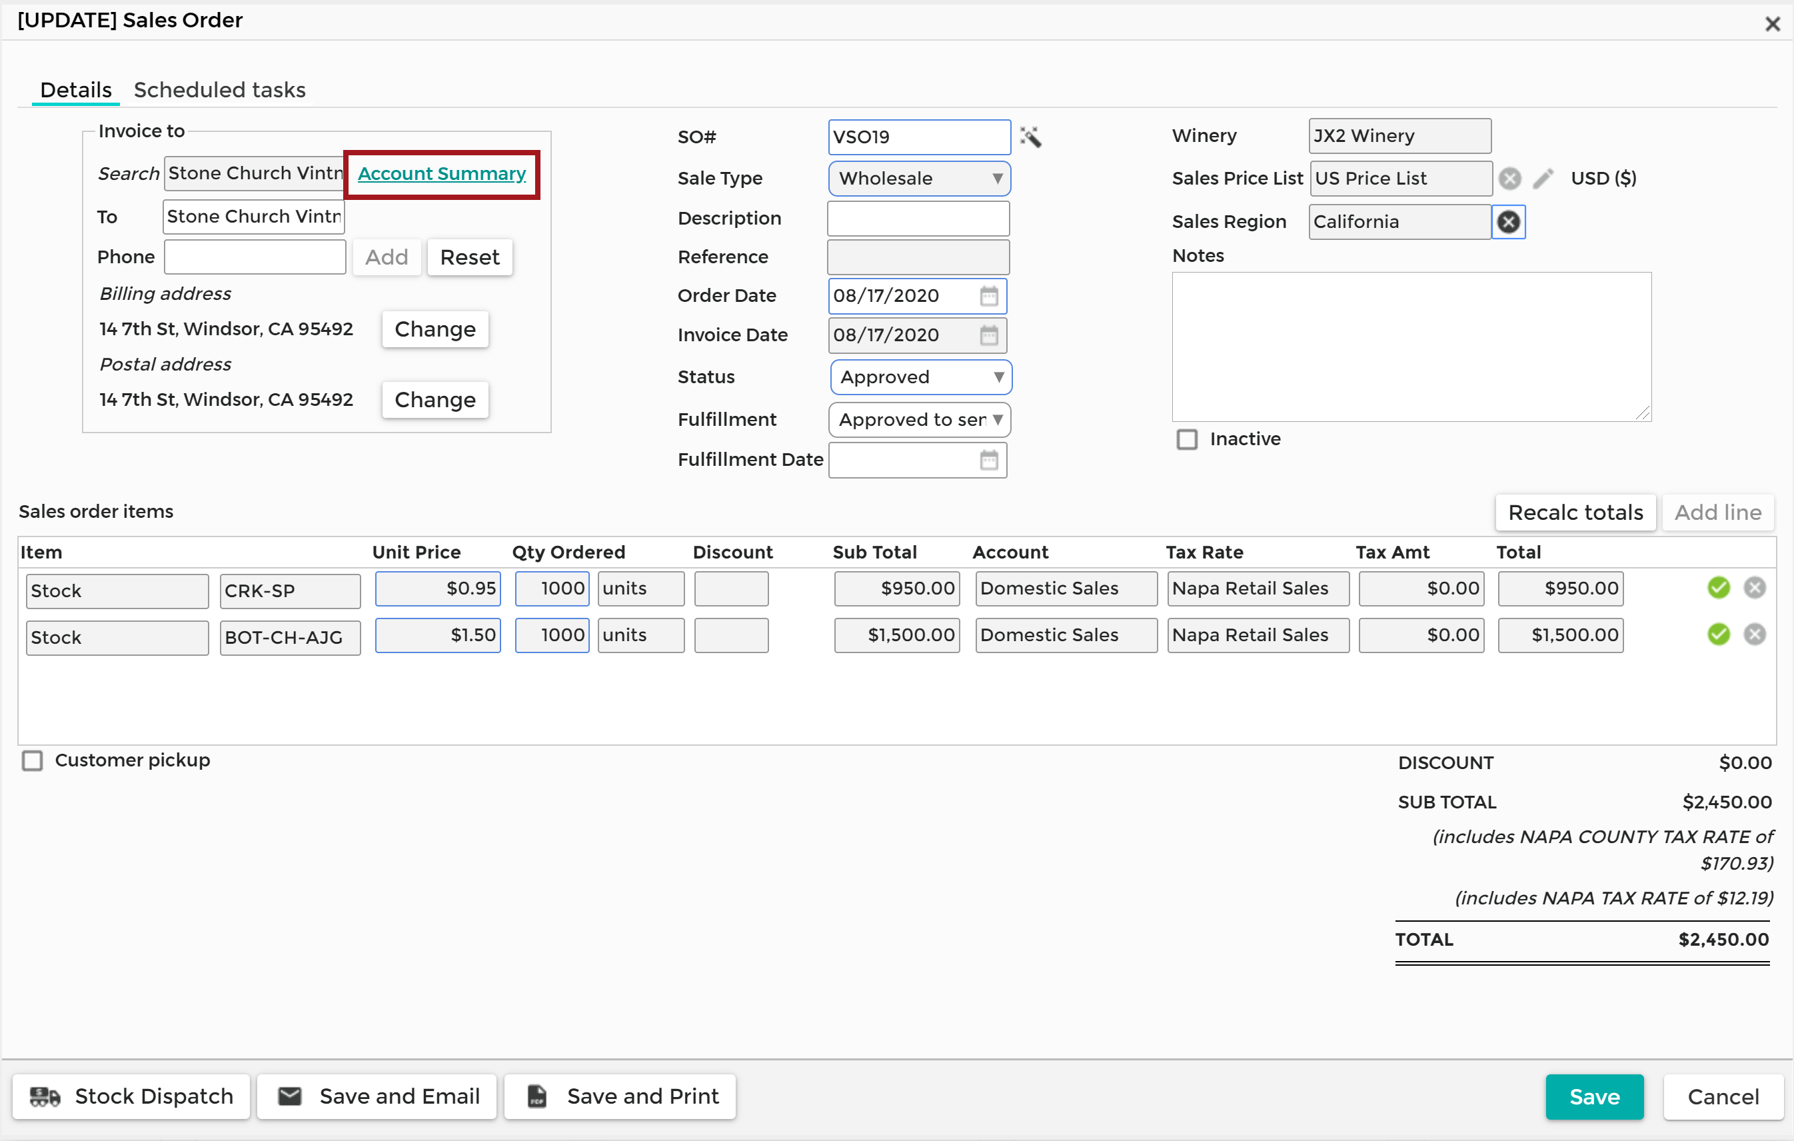Click the discount field for BOT-CH-AJG
This screenshot has height=1141, width=1794.
pyautogui.click(x=732, y=635)
